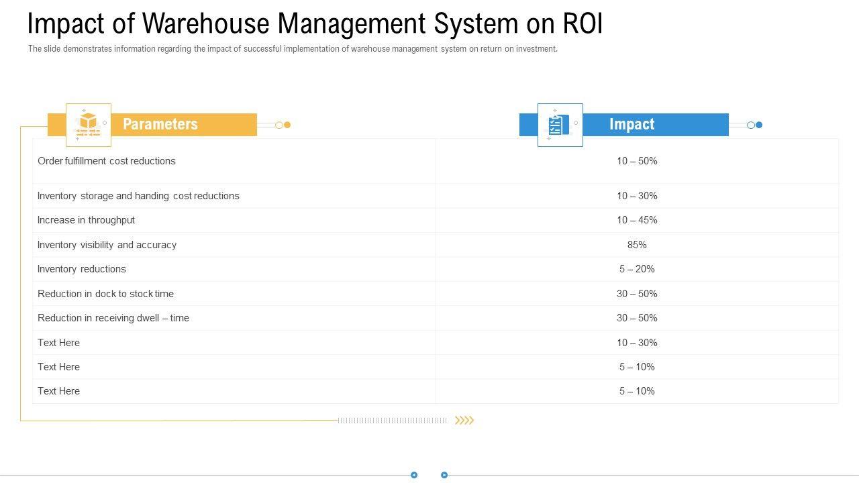The height and width of the screenshot is (483, 859).
Task: Click the hollow circle right of Impact banner
Action: pyautogui.click(x=751, y=125)
